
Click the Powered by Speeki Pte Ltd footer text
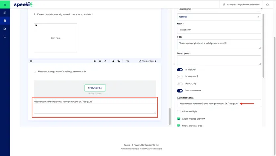(x=146, y=145)
